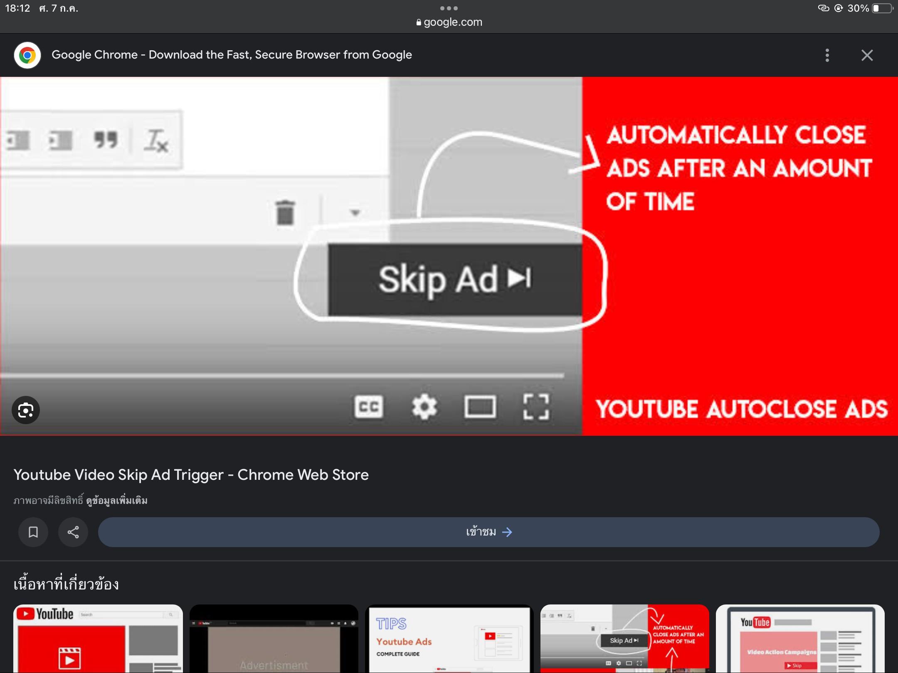This screenshot has height=673, width=898.
Task: Click the Screenshot capture icon
Action: click(x=25, y=409)
